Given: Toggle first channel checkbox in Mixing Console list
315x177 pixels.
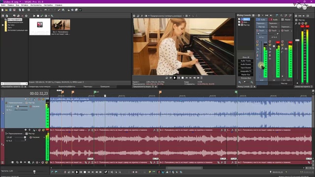Looking at the screenshot, I should [x=239, y=19].
